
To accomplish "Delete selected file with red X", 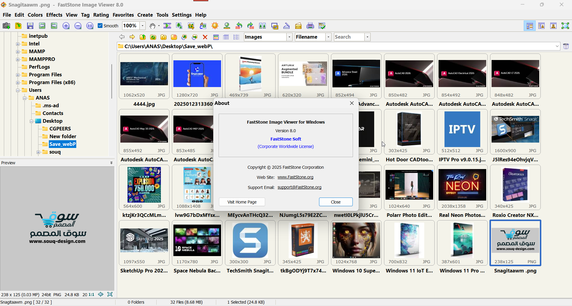I will (x=205, y=37).
